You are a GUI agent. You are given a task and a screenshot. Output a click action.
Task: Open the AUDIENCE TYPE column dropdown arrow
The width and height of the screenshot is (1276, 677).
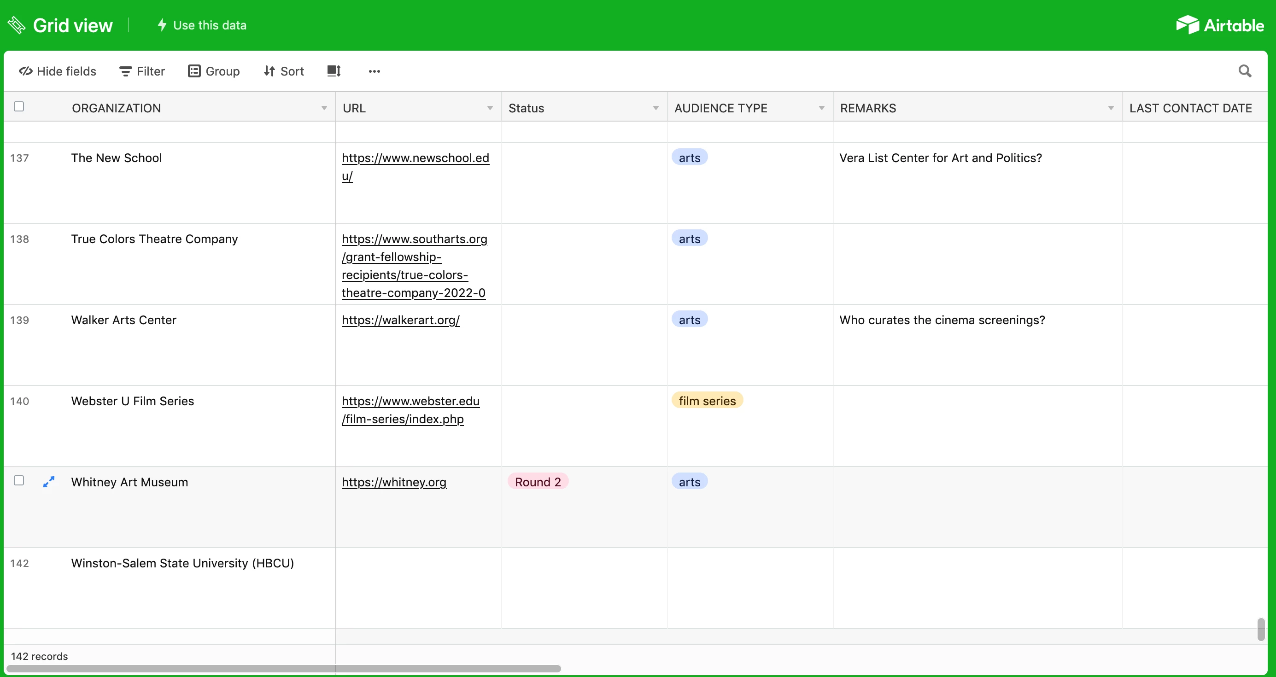tap(822, 108)
